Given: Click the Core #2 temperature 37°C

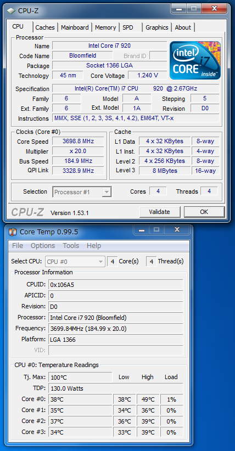Looking at the screenshot, I should click(x=80, y=421).
